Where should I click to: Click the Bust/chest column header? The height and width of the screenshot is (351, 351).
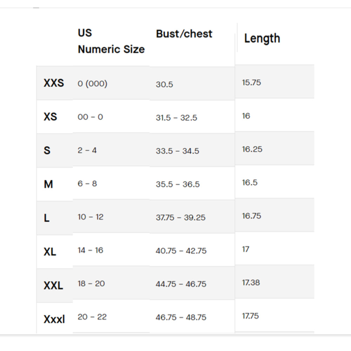click(184, 34)
